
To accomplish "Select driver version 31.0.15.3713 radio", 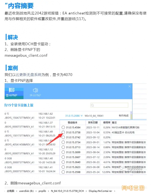I will (63, 147).
